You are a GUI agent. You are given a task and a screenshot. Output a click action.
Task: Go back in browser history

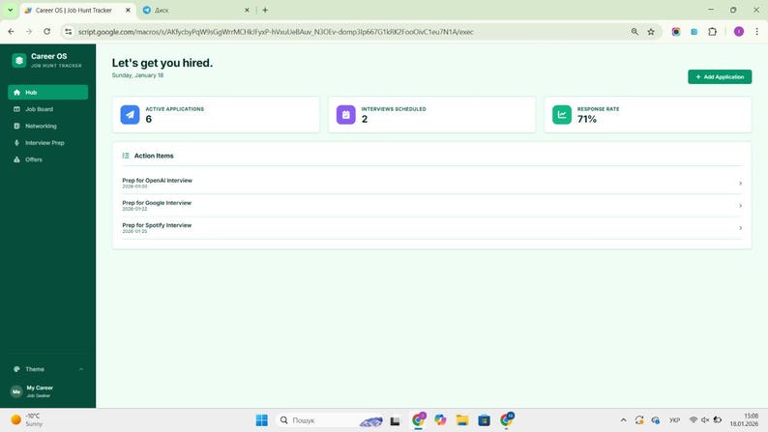coord(12,31)
